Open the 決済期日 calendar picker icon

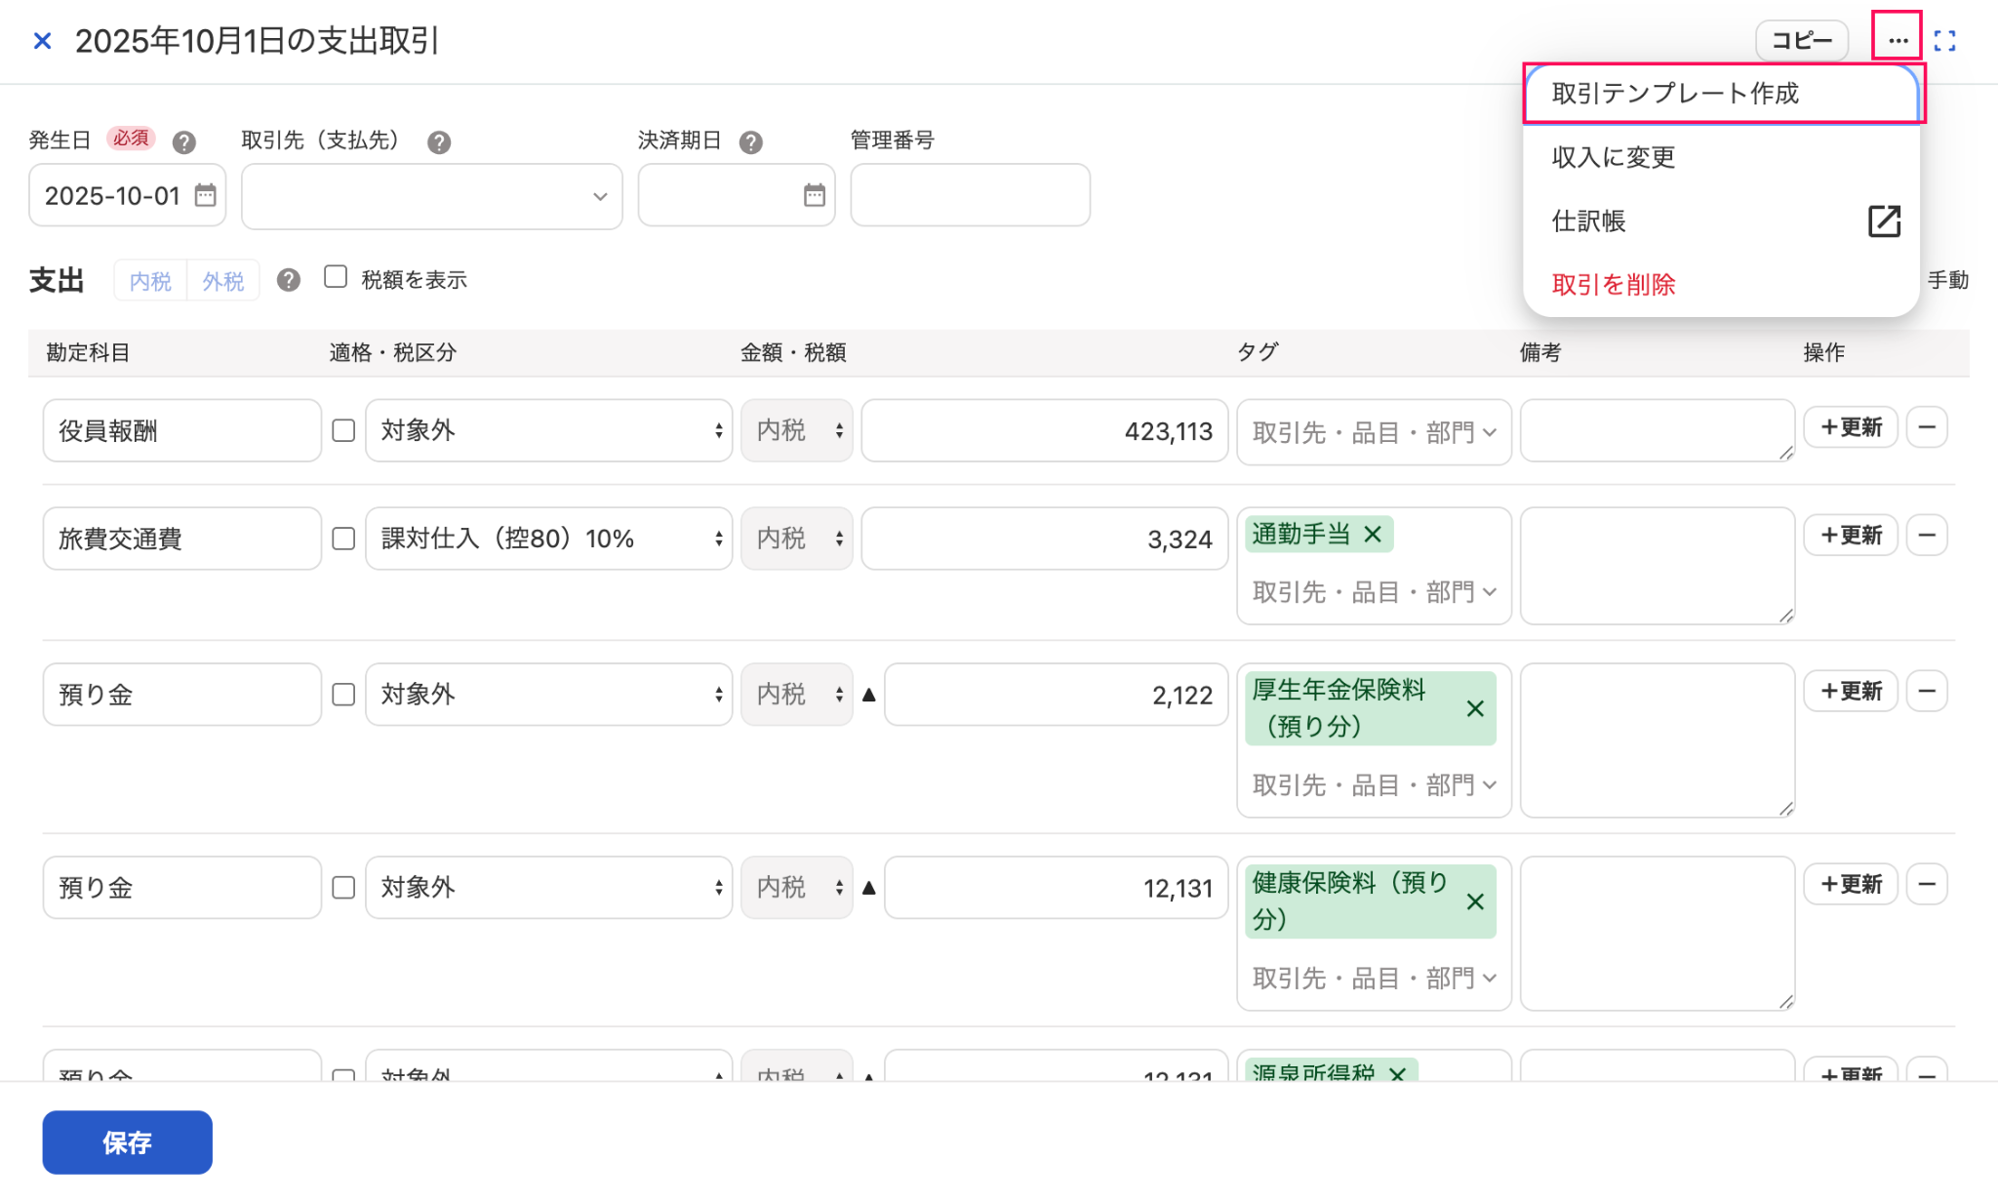point(815,195)
